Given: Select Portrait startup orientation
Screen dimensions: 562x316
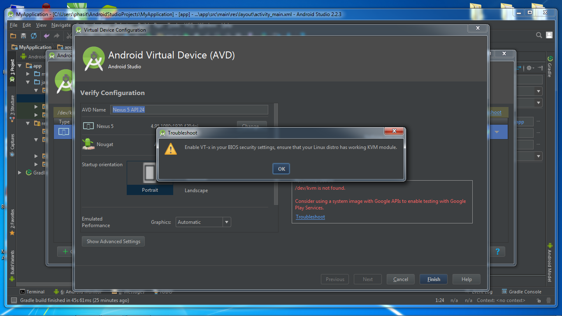Looking at the screenshot, I should [x=150, y=178].
